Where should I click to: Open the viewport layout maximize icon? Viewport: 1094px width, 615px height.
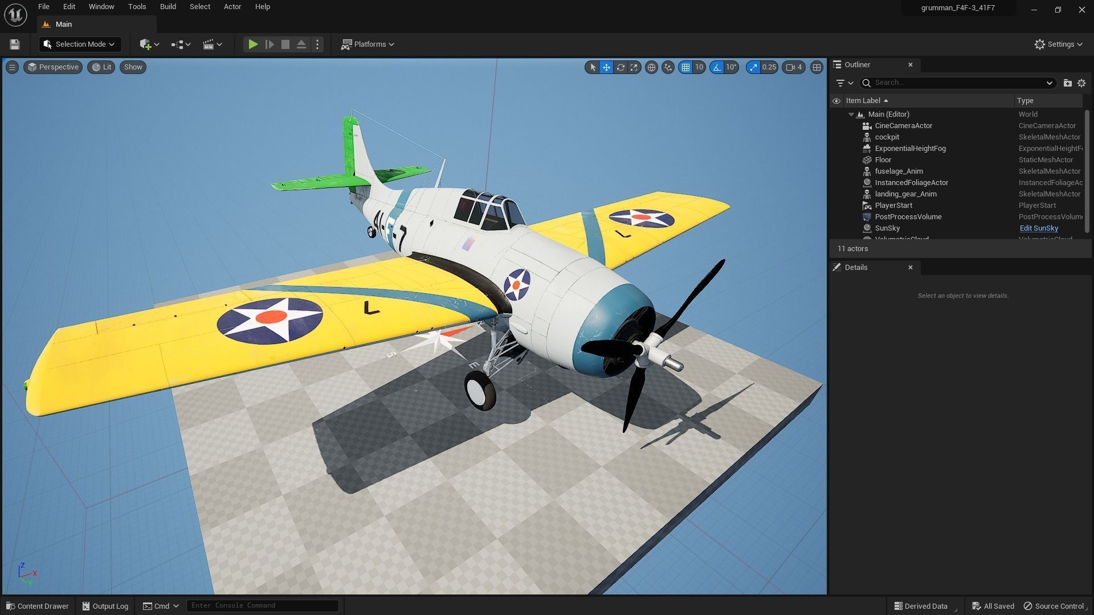pyautogui.click(x=817, y=67)
